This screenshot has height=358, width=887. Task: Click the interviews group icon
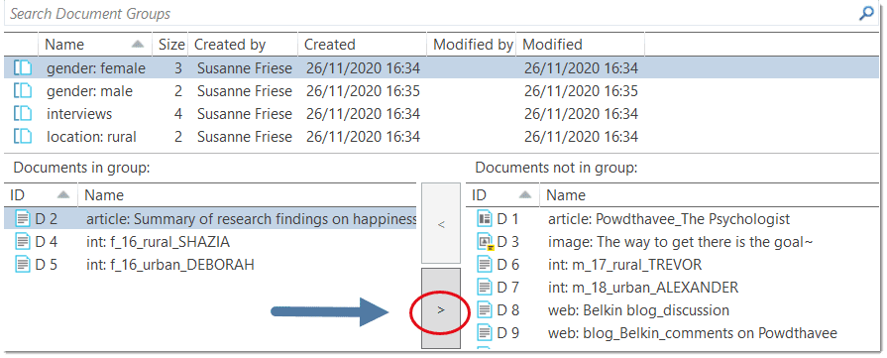pos(23,114)
